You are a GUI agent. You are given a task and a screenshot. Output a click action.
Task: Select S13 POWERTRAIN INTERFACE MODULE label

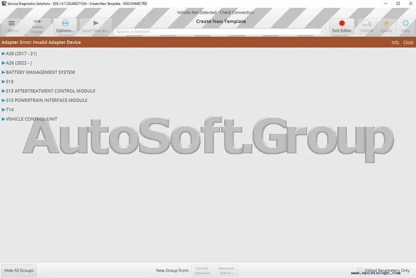point(47,100)
